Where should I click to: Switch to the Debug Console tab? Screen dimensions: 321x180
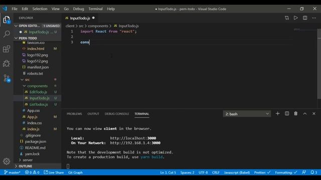117,113
